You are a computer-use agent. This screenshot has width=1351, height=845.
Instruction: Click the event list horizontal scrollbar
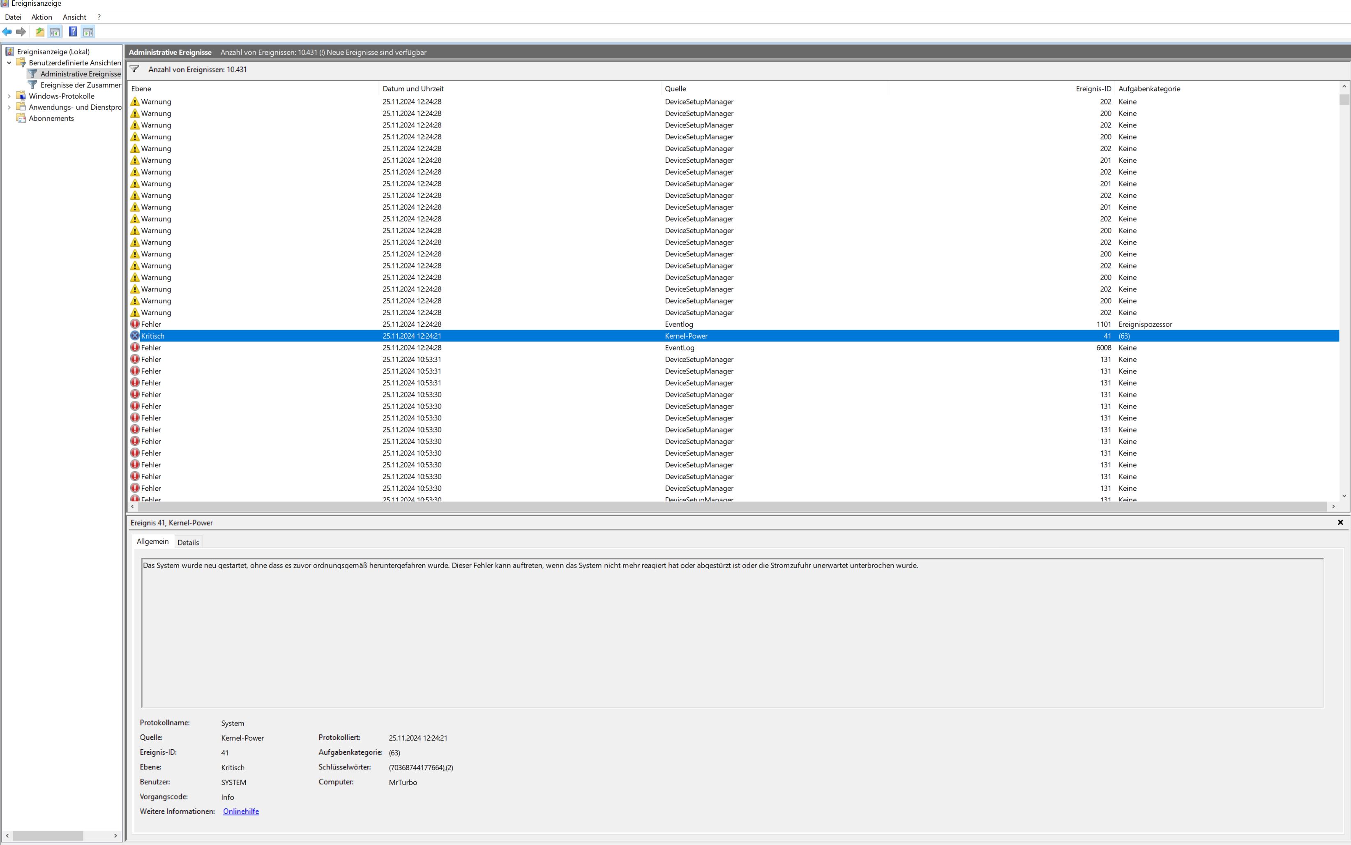click(x=726, y=506)
